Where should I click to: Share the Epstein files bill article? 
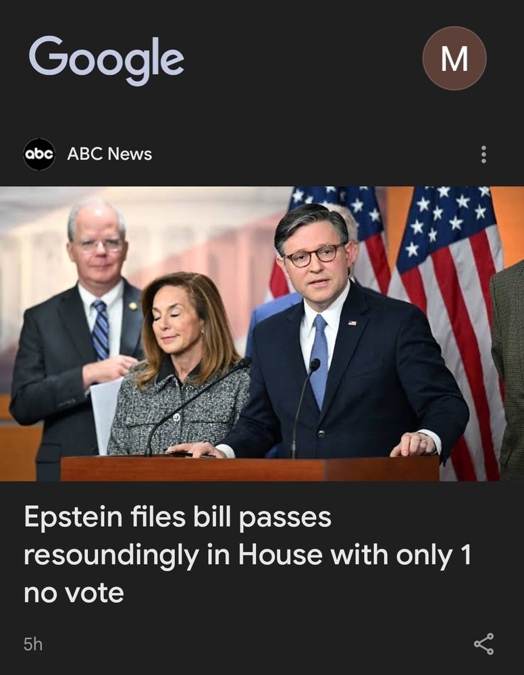484,644
